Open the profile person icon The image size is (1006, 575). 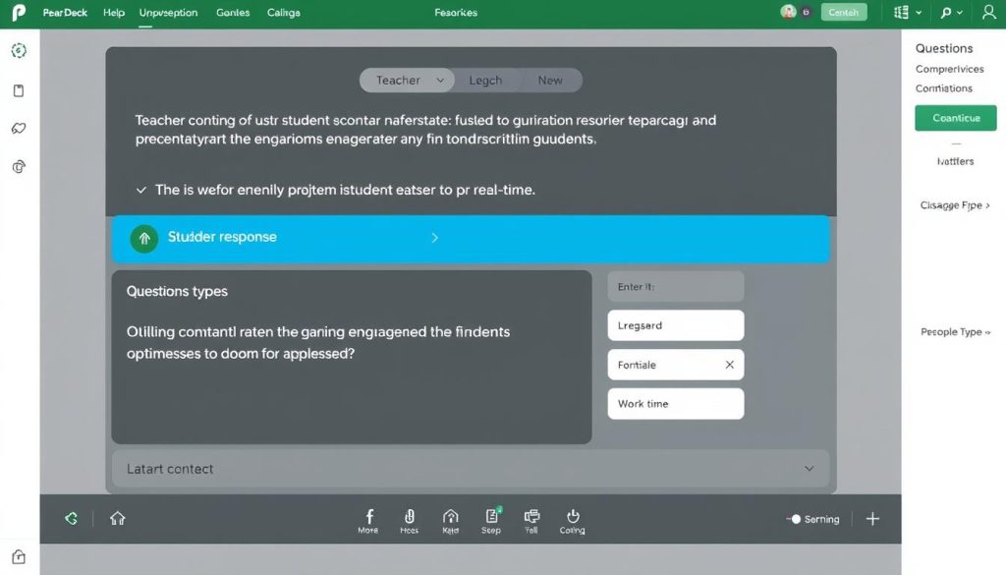click(988, 12)
